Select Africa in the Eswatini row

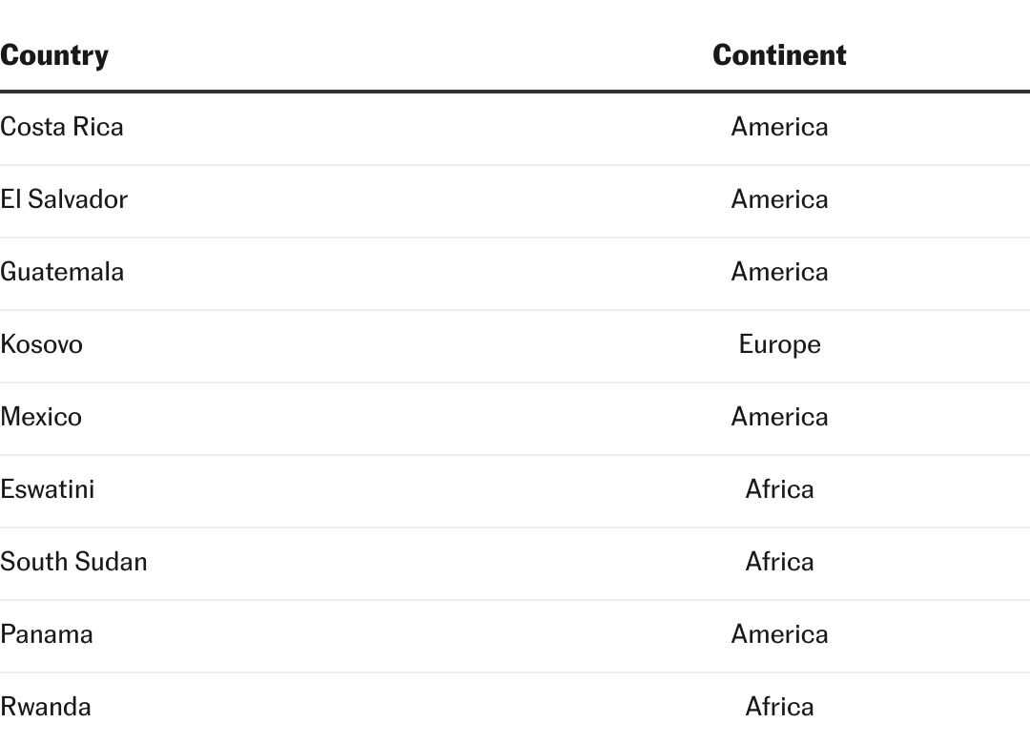(779, 489)
